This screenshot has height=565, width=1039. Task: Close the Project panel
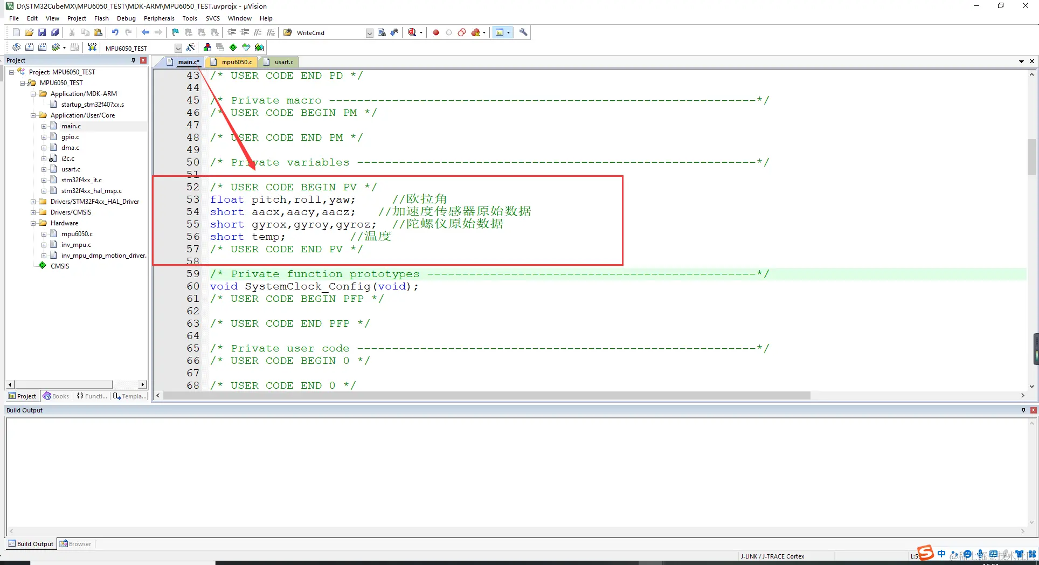coord(143,60)
